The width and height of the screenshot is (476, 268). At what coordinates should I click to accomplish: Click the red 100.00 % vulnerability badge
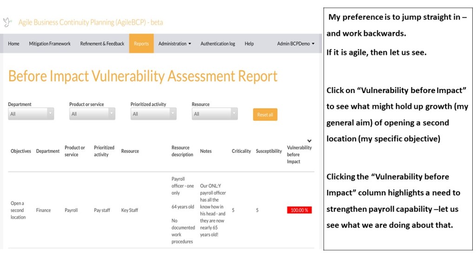(299, 210)
